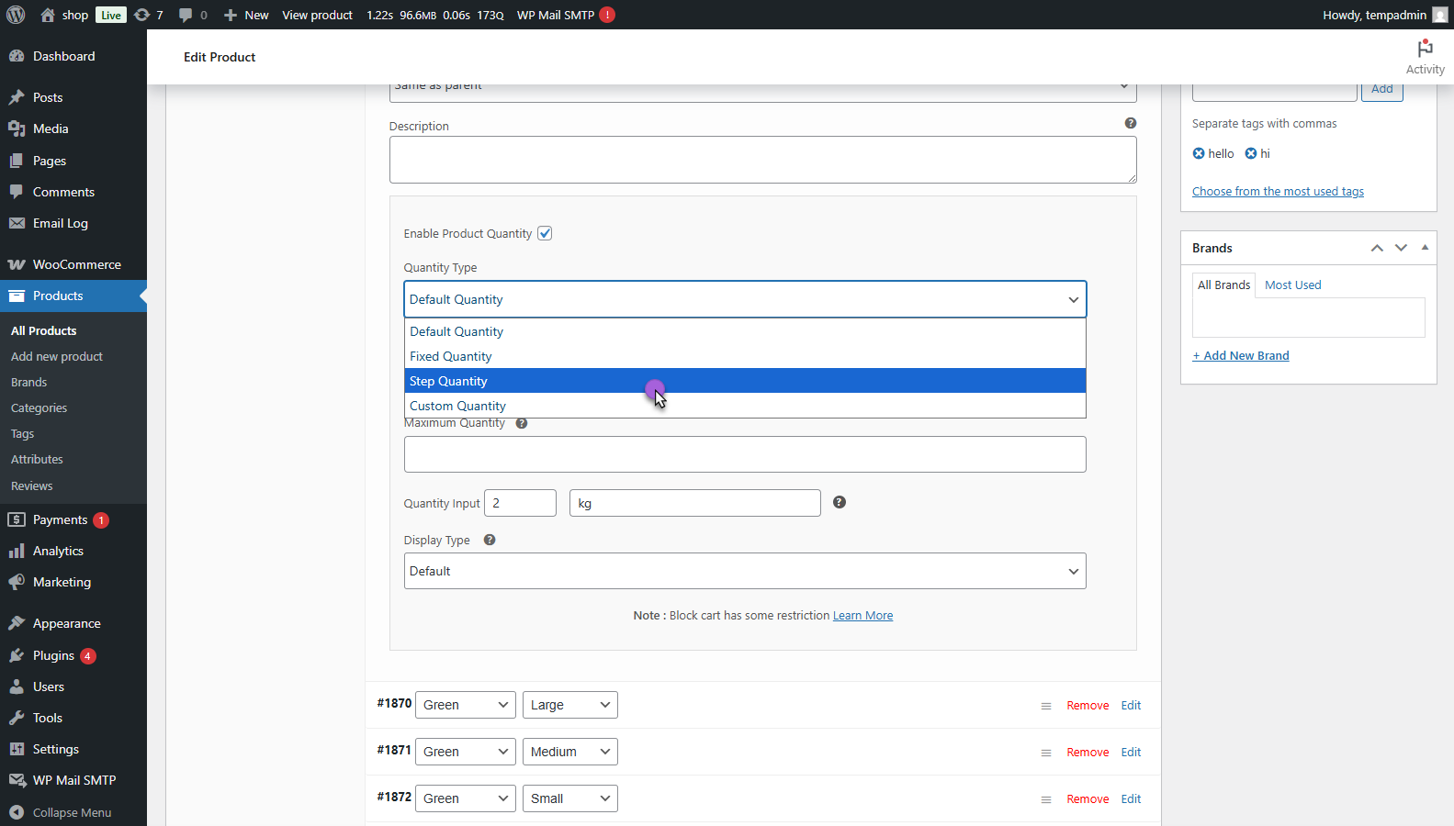Open the Green color dropdown for #1871
The width and height of the screenshot is (1454, 826).
click(466, 752)
